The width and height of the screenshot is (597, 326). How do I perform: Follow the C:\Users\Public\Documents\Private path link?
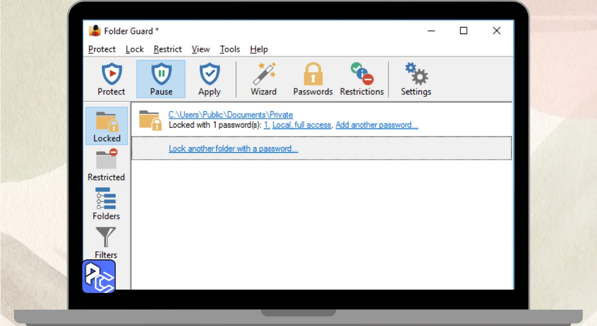(230, 115)
